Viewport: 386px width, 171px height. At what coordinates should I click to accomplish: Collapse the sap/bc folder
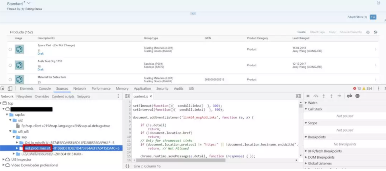tap(7, 115)
